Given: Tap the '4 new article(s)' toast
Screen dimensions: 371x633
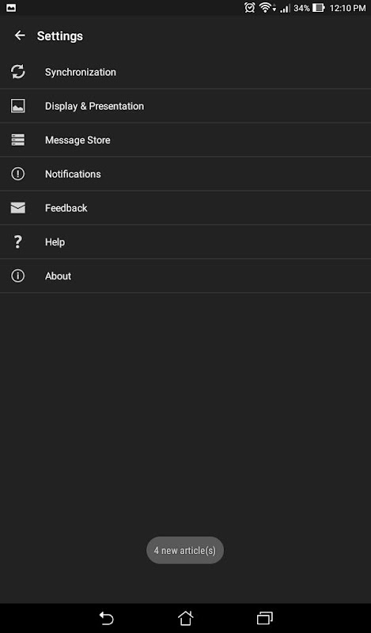Looking at the screenshot, I should pyautogui.click(x=185, y=550).
